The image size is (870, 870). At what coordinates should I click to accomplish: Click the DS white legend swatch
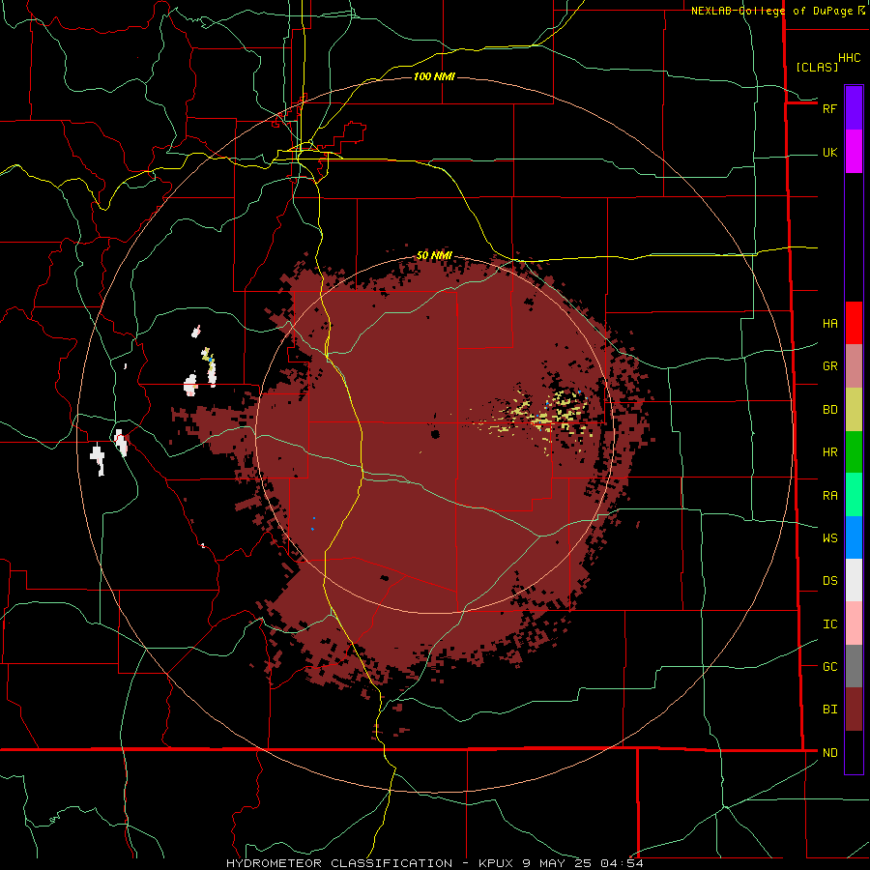point(854,580)
